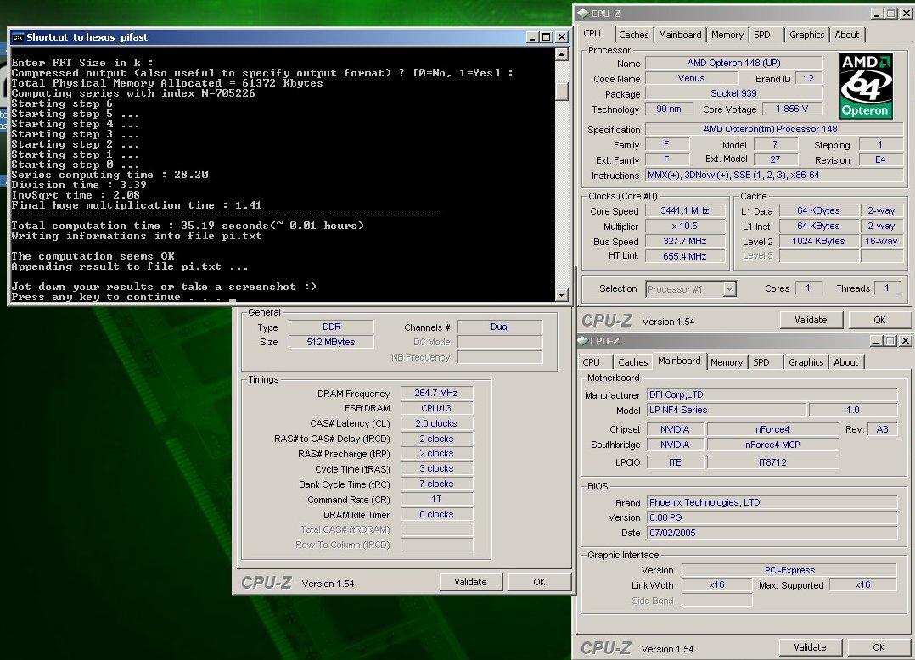Viewport: 915px width, 660px height.
Task: Click the Code Name Venus field
Action: (x=692, y=78)
